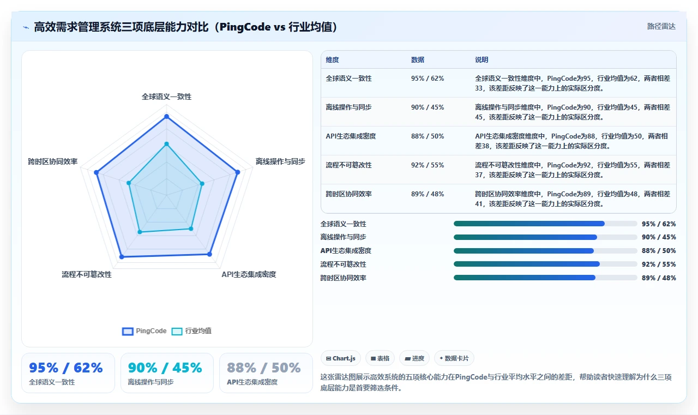Screen dimensions: 698x415
Task: Click the API生态集成密度 progress bar
Action: point(545,251)
